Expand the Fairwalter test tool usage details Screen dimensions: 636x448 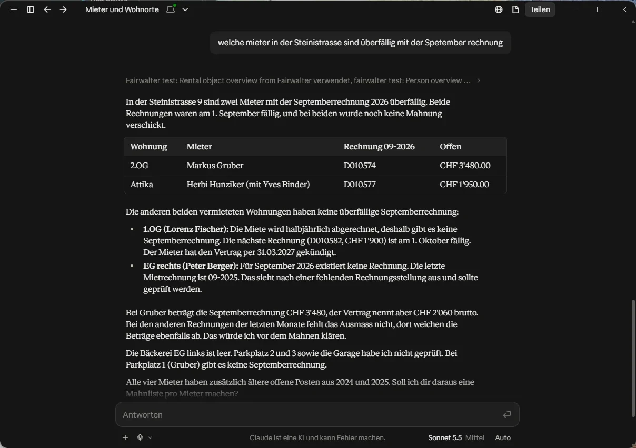303,80
